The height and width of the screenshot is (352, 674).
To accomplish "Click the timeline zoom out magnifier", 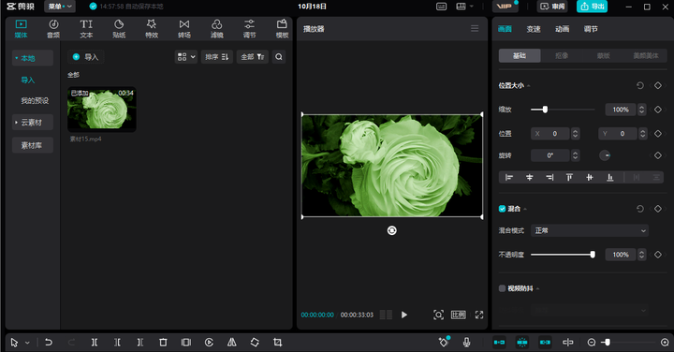I will pyautogui.click(x=592, y=342).
